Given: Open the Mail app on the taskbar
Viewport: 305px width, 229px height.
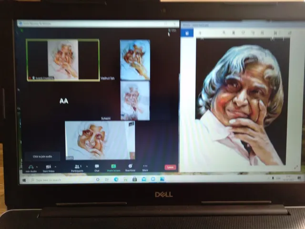Looking at the screenshot, I should coord(144,179).
